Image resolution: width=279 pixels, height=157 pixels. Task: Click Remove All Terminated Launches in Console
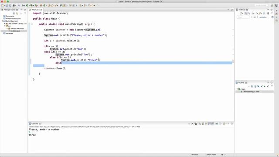196,123
